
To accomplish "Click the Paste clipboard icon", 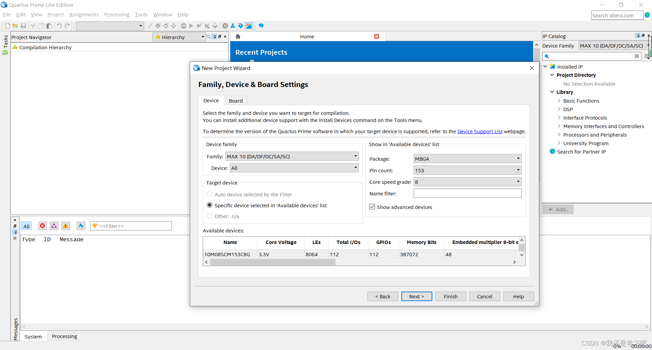I will pyautogui.click(x=49, y=26).
